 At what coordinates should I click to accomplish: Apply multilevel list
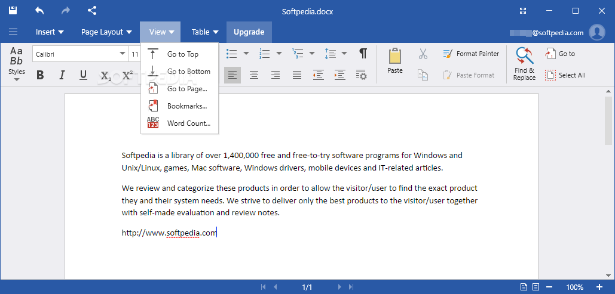click(x=298, y=54)
